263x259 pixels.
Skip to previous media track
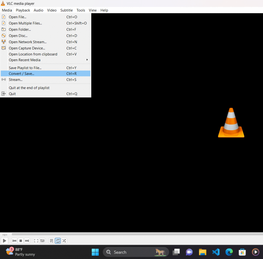pos(14,241)
